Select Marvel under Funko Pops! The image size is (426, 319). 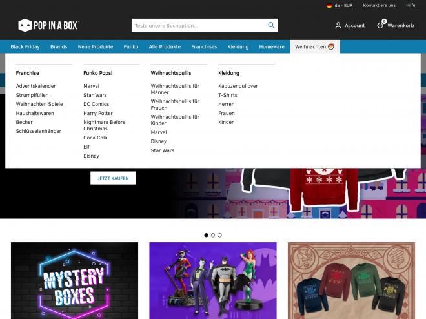pos(91,86)
